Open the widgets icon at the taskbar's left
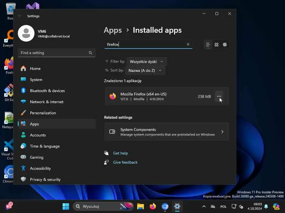The width and height of the screenshot is (285, 213). point(9,206)
